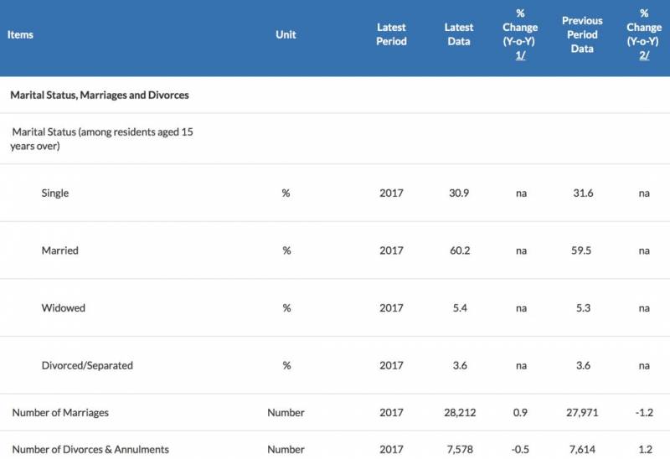Select the 30.9 latest data value
The height and width of the screenshot is (459, 670).
click(458, 193)
